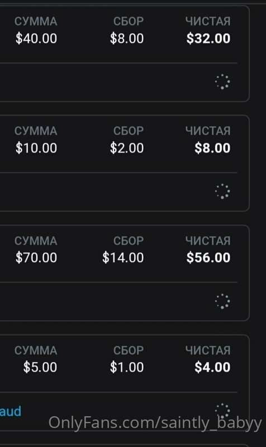Select the $4.00 ЧИСТАЯ net value
This screenshot has height=447, width=266.
click(212, 367)
